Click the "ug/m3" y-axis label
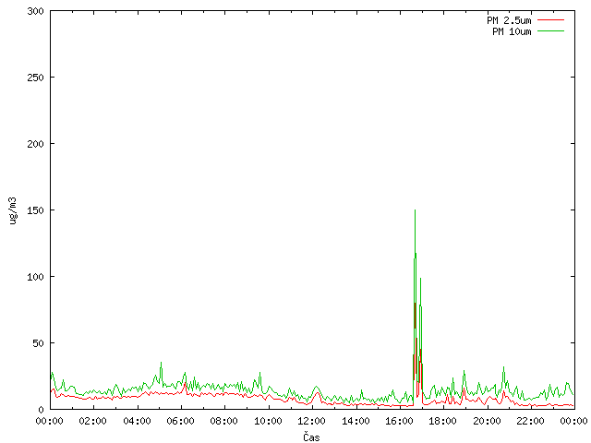Viewport: 591px width, 443px height. 13,210
